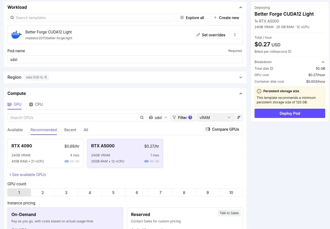This screenshot has width=330, height=229.
Task: Set GPU count to 10
Action: (x=231, y=192)
